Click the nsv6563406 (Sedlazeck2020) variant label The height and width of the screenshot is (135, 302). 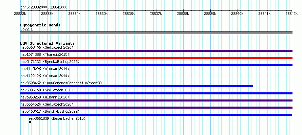click(47, 47)
